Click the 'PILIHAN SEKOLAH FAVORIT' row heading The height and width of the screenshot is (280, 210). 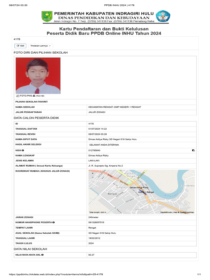click(x=32, y=102)
